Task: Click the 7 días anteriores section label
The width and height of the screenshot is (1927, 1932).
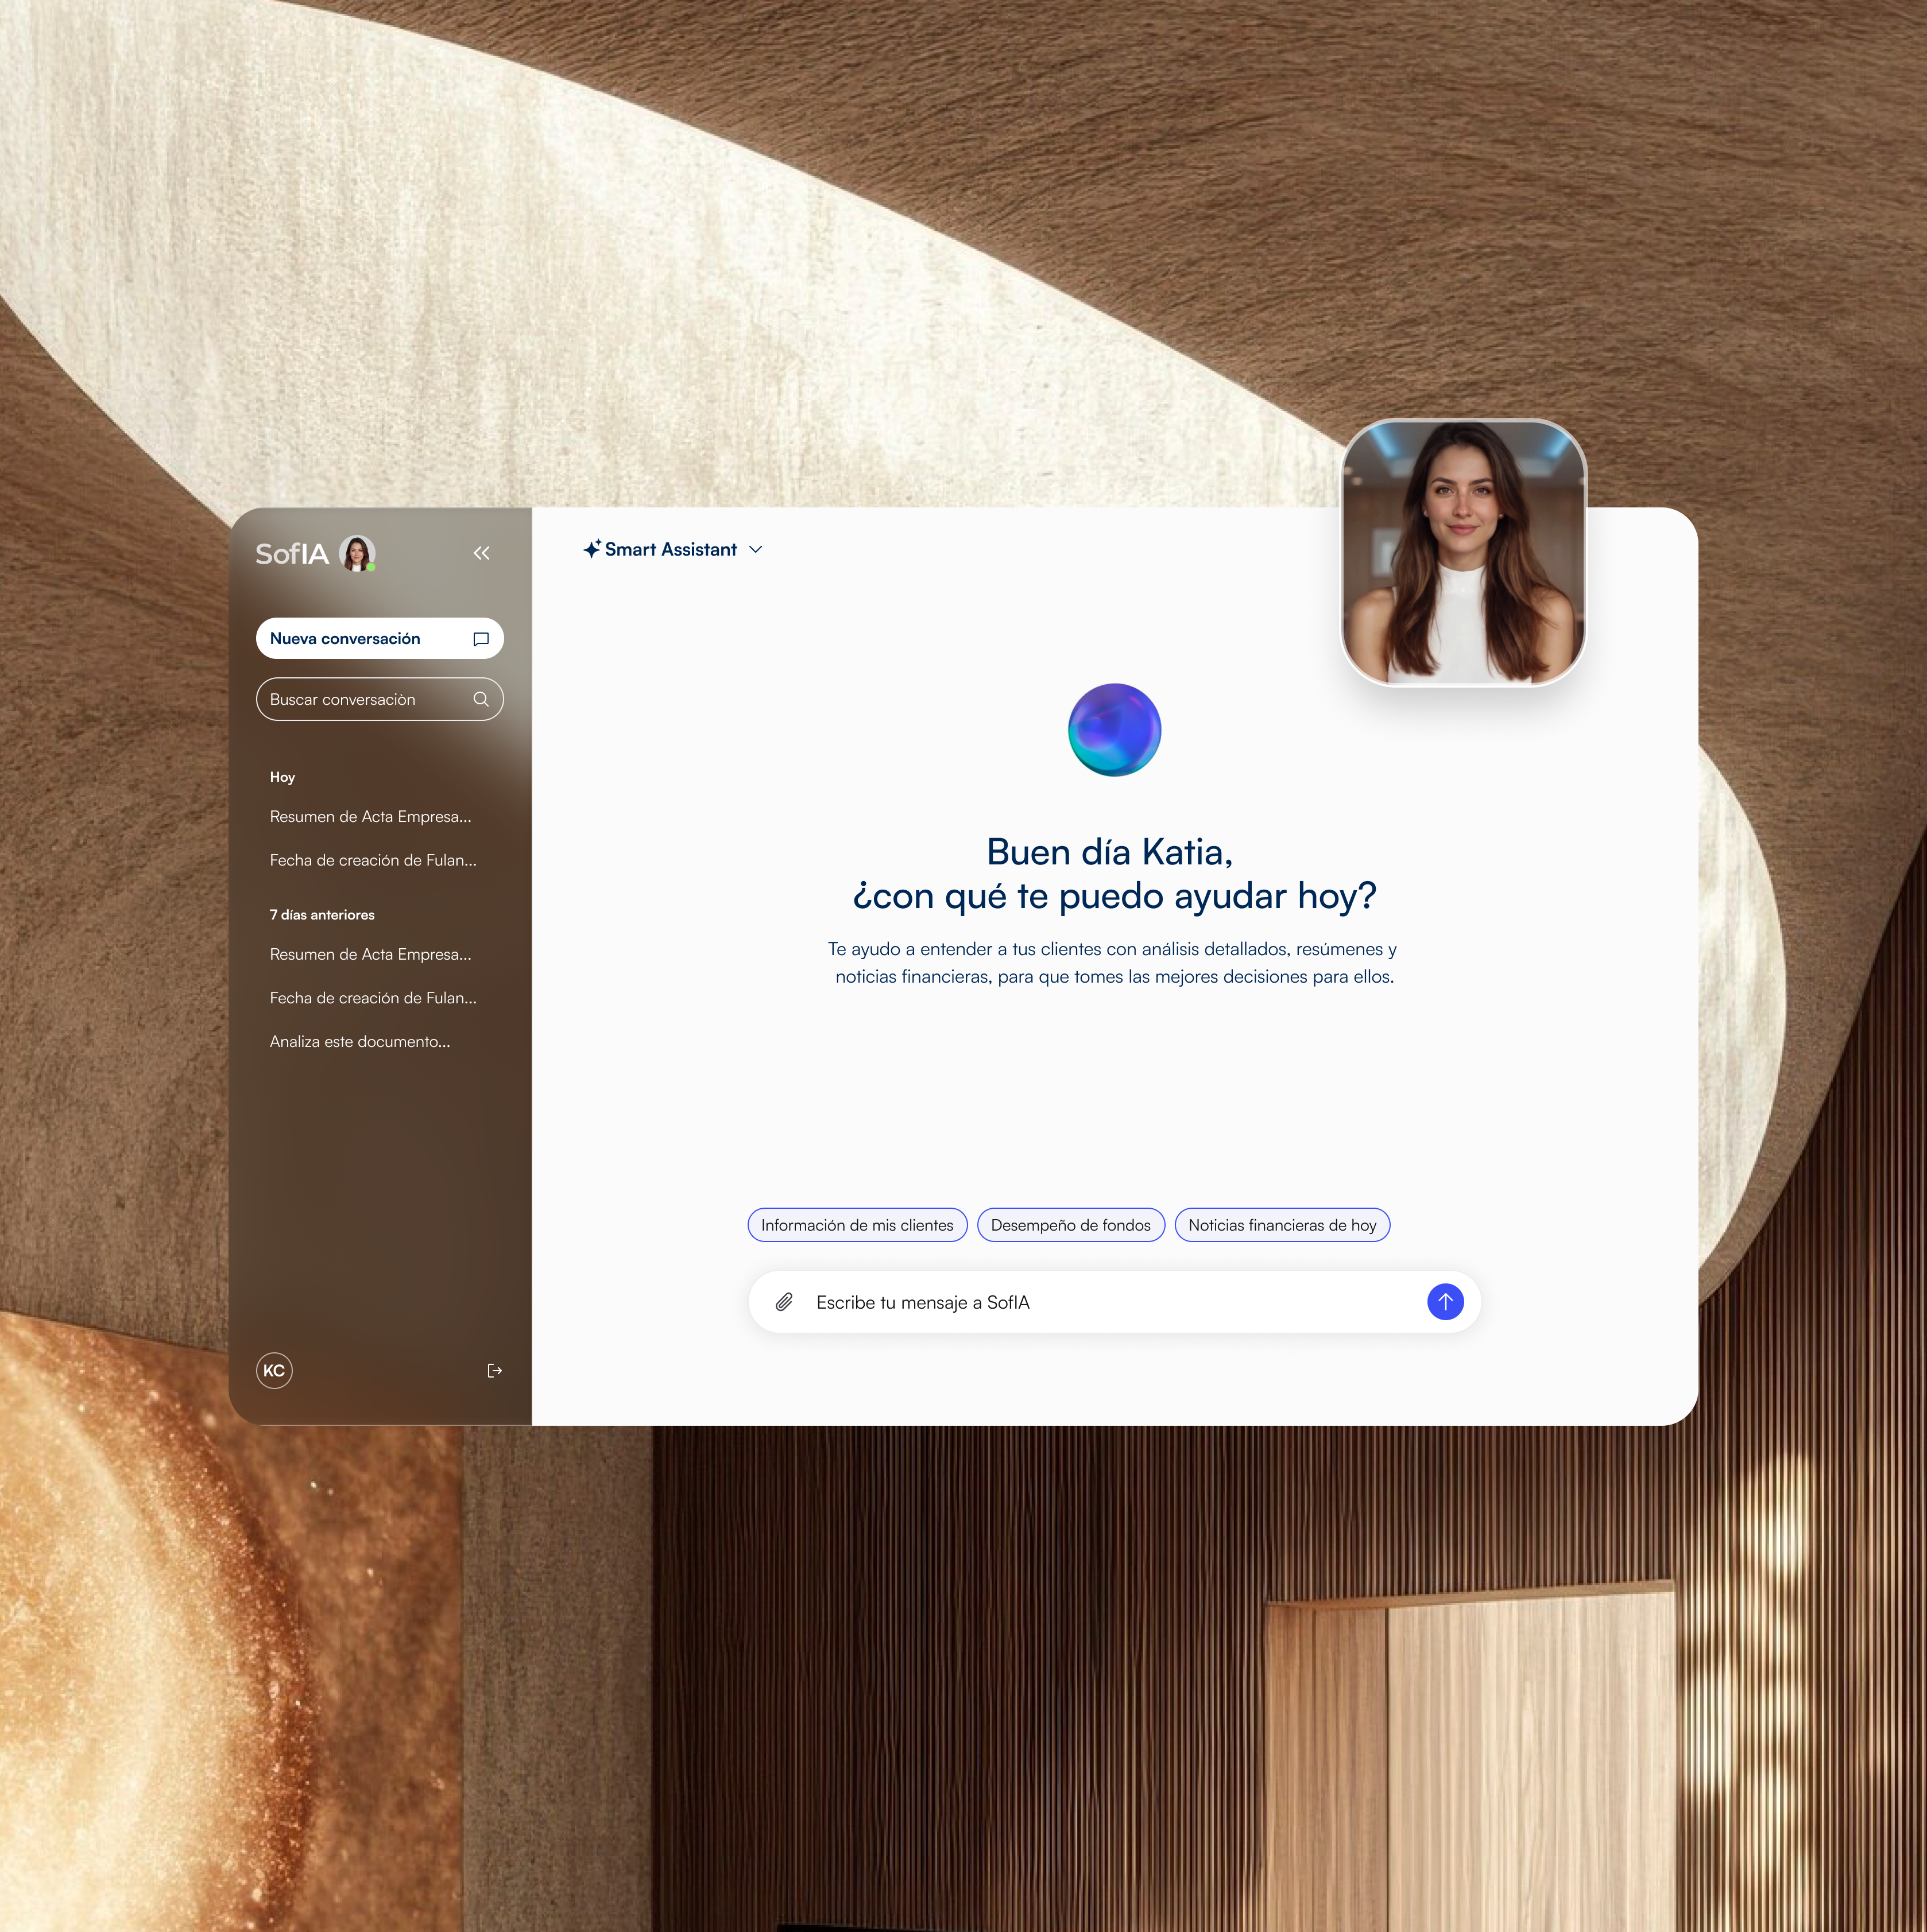Action: tap(322, 915)
